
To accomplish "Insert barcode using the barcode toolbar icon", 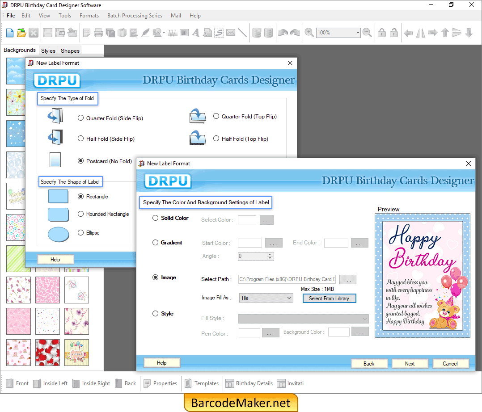I will tap(184, 33).
